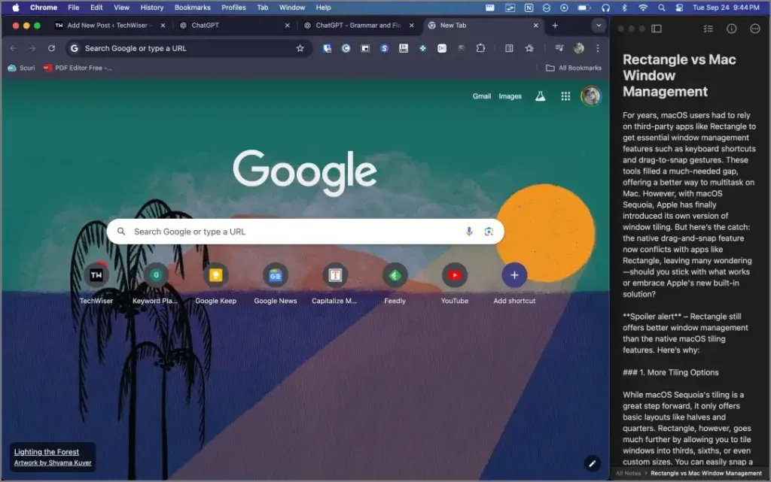Open the Chrome three-dot menu
Screen dimensions: 771x482
click(x=597, y=48)
